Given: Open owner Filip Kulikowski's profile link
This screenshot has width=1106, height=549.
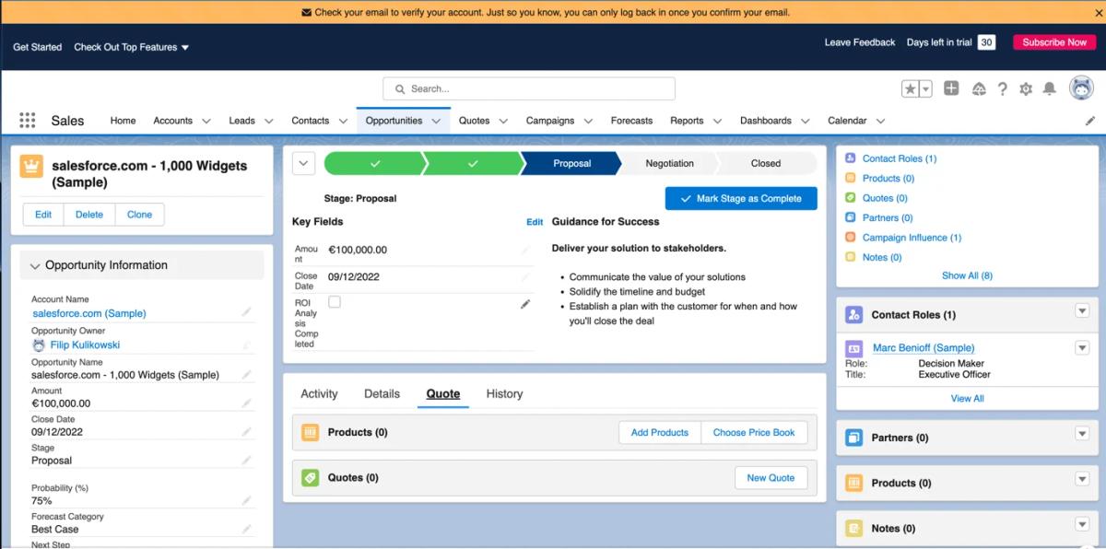Looking at the screenshot, I should (85, 345).
